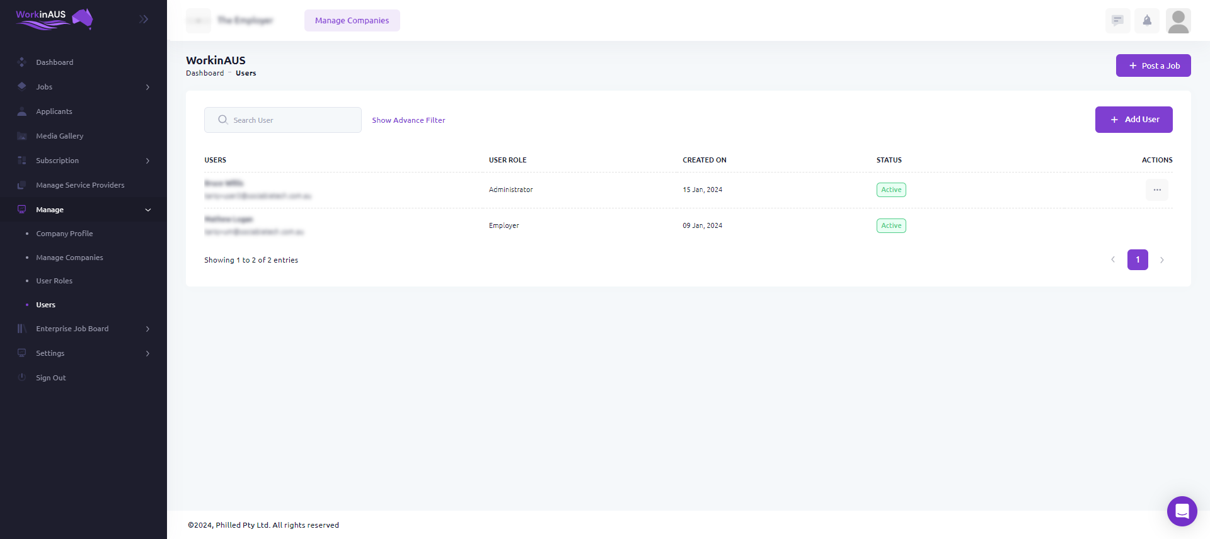Open Applicants in the sidebar

coord(54,111)
